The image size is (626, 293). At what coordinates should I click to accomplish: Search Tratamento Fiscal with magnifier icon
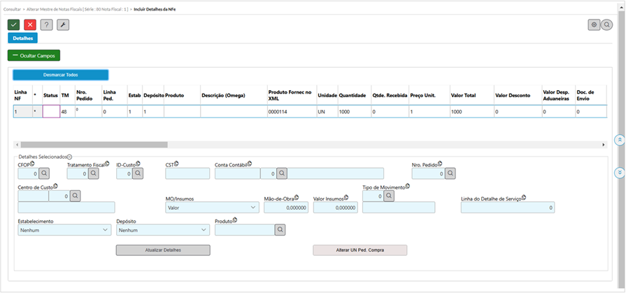(92, 173)
